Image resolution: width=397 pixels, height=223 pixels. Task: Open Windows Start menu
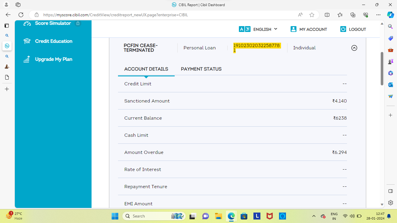coord(115,216)
